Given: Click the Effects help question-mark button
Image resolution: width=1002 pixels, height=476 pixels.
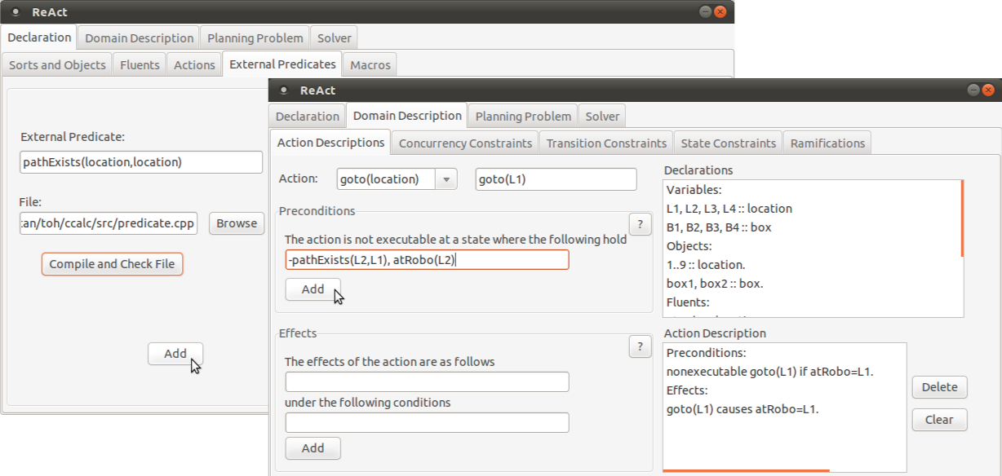Looking at the screenshot, I should pyautogui.click(x=640, y=346).
